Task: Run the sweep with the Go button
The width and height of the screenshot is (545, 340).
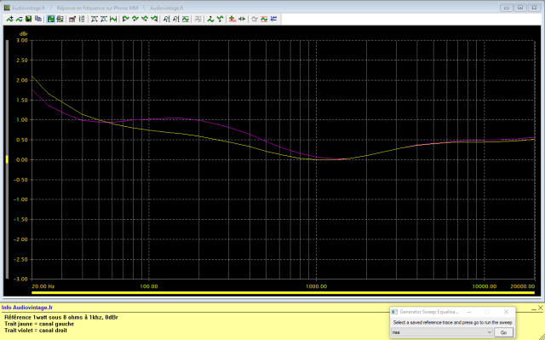Action: tap(503, 332)
